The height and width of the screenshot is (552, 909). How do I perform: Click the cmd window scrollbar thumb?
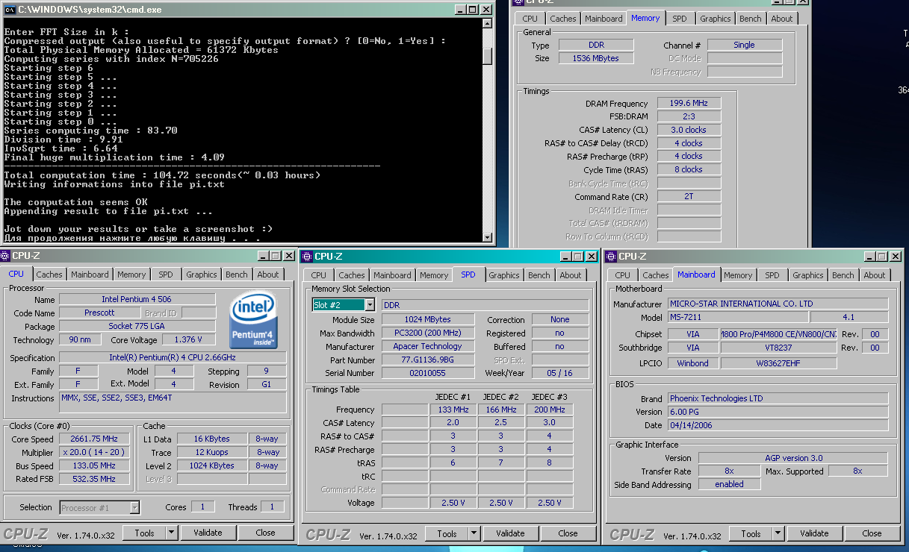click(x=487, y=56)
